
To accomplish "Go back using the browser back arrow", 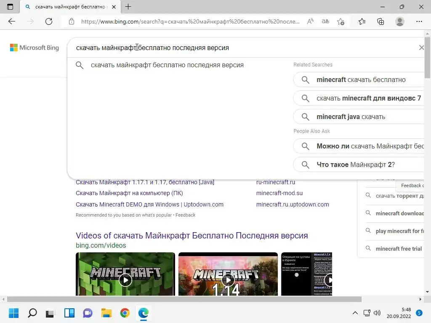I will click(11, 21).
